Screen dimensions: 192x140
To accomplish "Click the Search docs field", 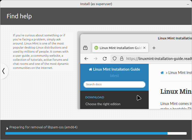I will coord(114,84).
